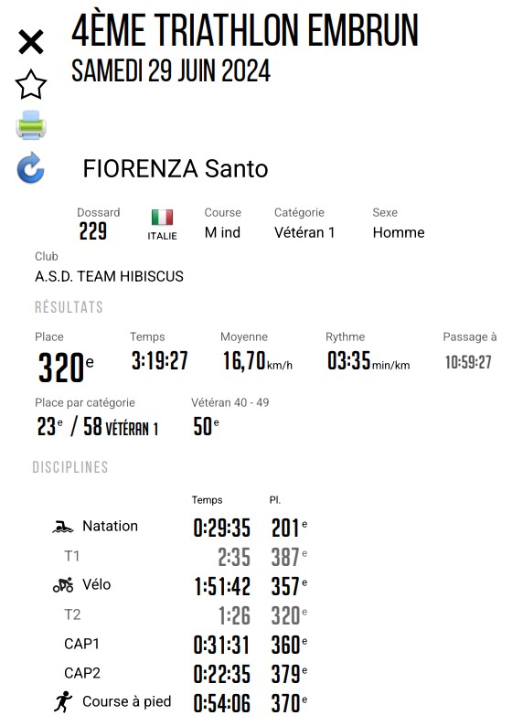Click the runner icon beside Course à pied

pyautogui.click(x=63, y=702)
